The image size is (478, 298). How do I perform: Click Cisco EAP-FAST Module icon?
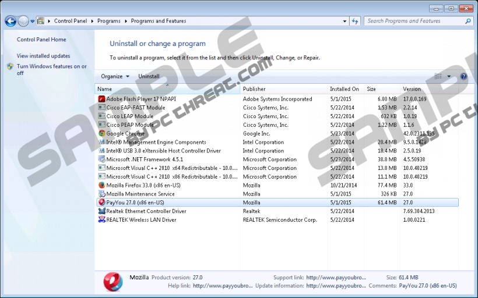point(101,108)
